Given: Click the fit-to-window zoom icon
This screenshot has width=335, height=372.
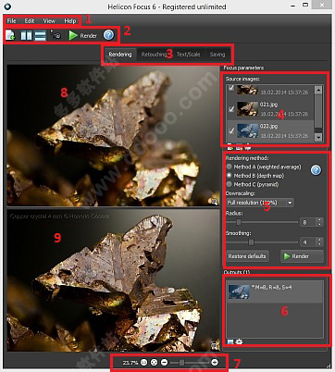Looking at the screenshot, I should coord(155,363).
